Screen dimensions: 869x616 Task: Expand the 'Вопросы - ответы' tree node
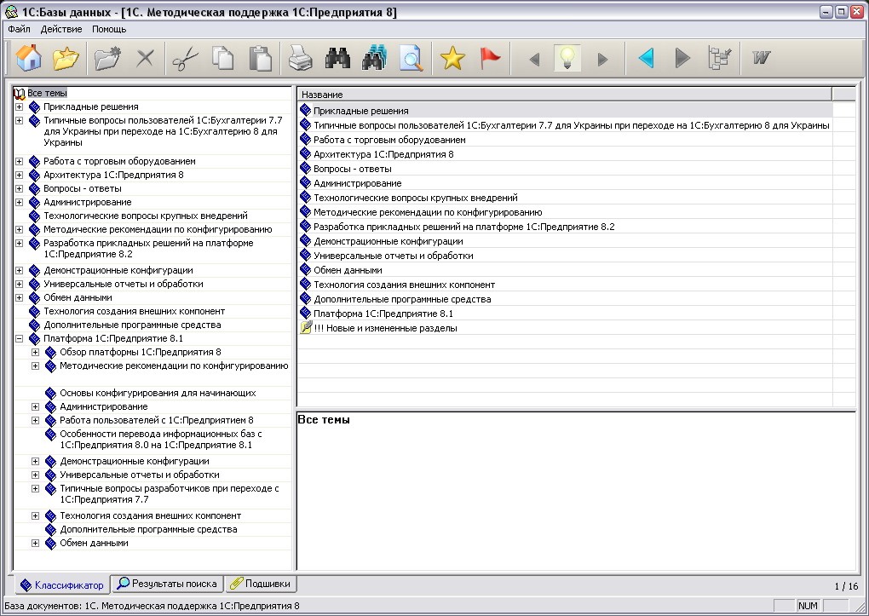19,188
